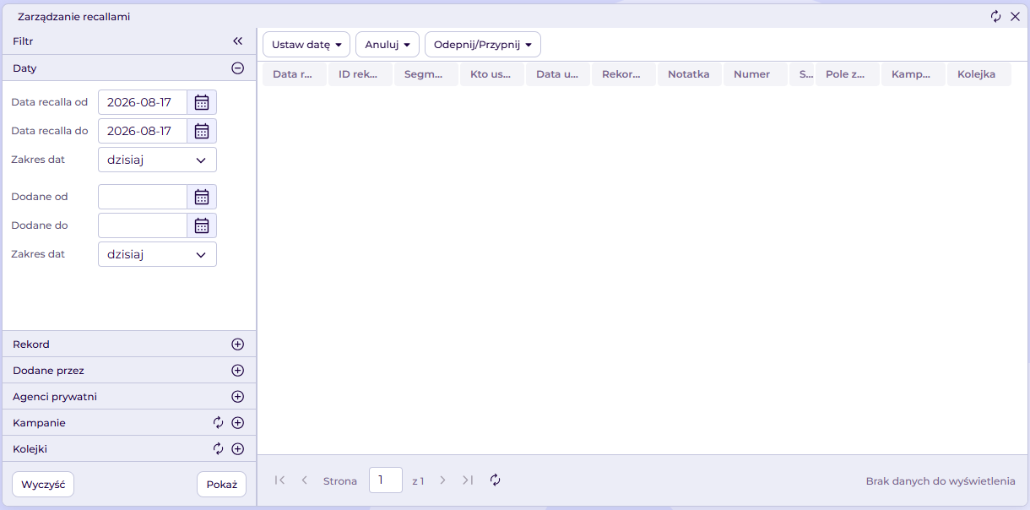Viewport: 1030px width, 510px height.
Task: Open calendar picker for Dodane do
Action: tap(202, 225)
